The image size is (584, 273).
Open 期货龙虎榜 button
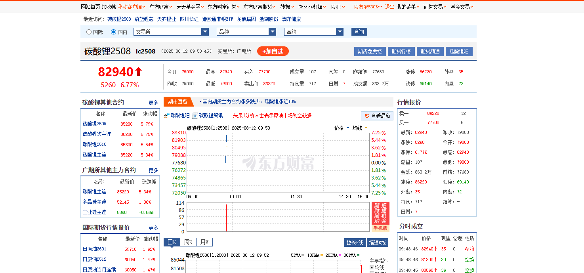coord(370,52)
